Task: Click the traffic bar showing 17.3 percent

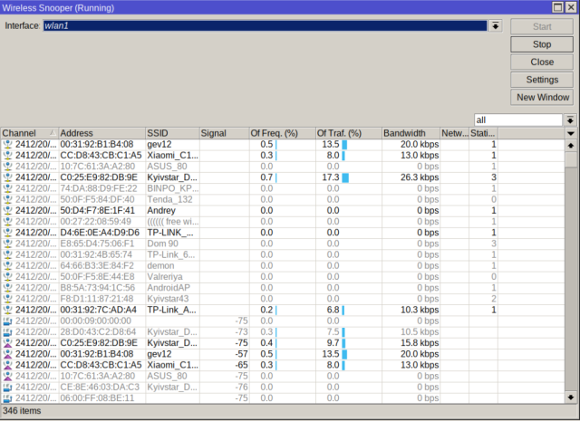Action: coord(345,177)
